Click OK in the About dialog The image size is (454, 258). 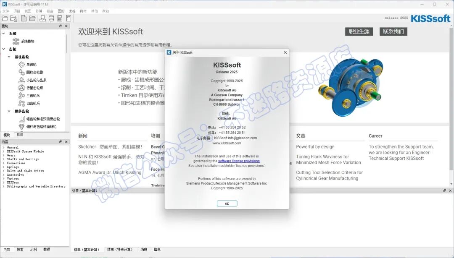coord(227,203)
